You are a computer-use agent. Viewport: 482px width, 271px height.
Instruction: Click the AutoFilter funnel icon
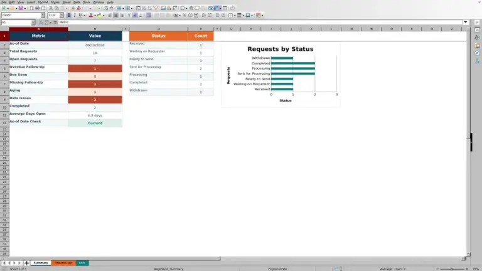[x=156, y=8]
